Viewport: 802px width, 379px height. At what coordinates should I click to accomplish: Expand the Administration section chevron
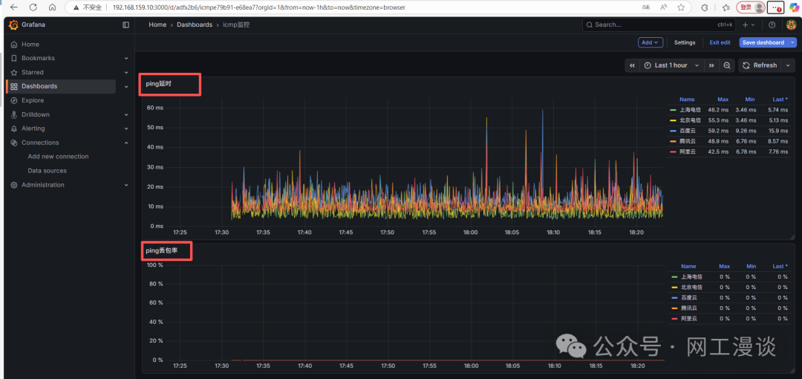[x=126, y=185]
